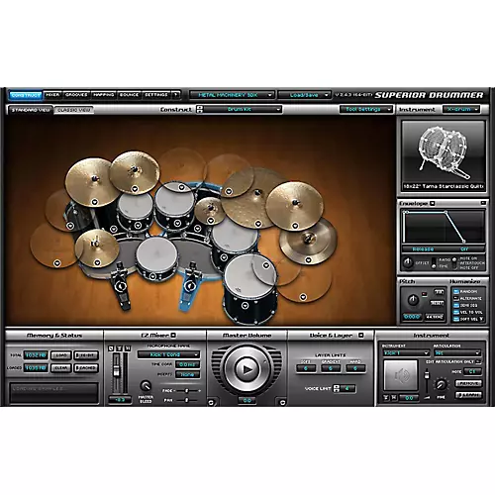Toggle Edit Articulation Only checkbox
Viewport: 495px width, 495px height.
click(479, 362)
